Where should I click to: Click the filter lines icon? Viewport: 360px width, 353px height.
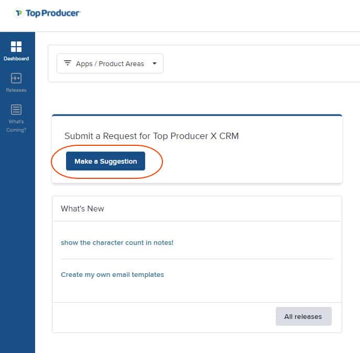point(67,63)
